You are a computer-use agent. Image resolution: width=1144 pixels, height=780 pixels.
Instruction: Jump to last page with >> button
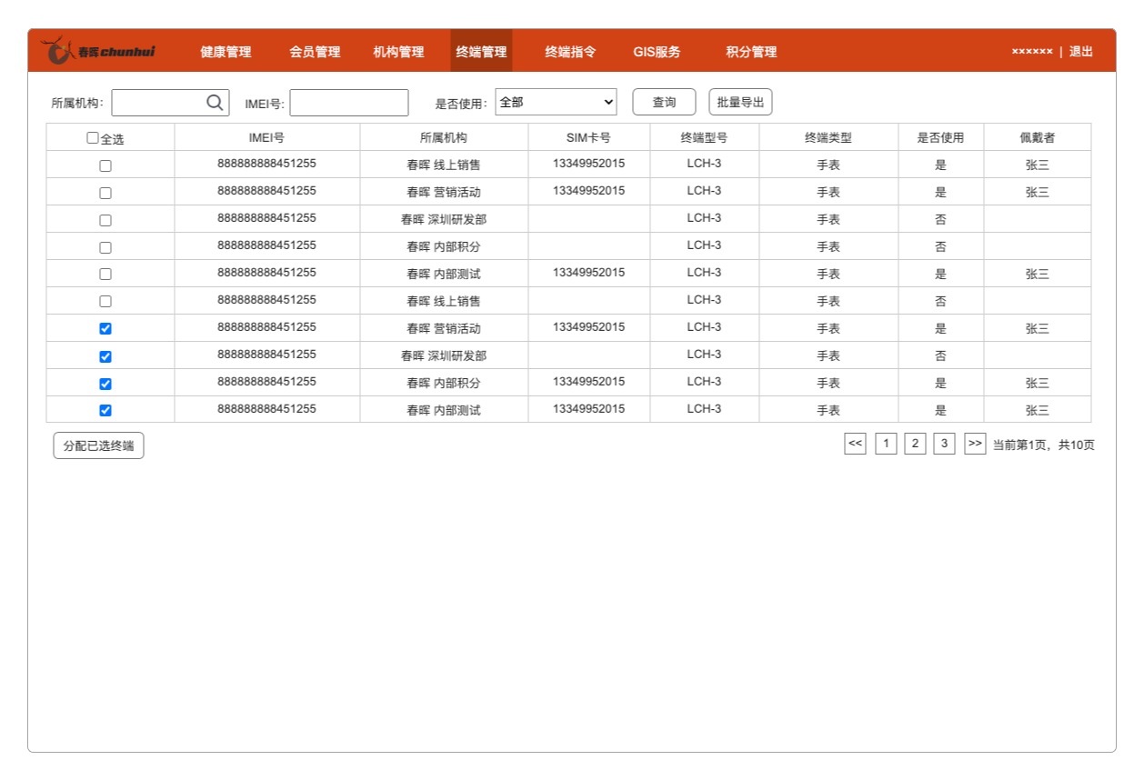pyautogui.click(x=975, y=444)
